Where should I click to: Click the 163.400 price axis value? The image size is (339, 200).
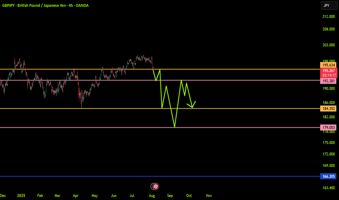(328, 188)
